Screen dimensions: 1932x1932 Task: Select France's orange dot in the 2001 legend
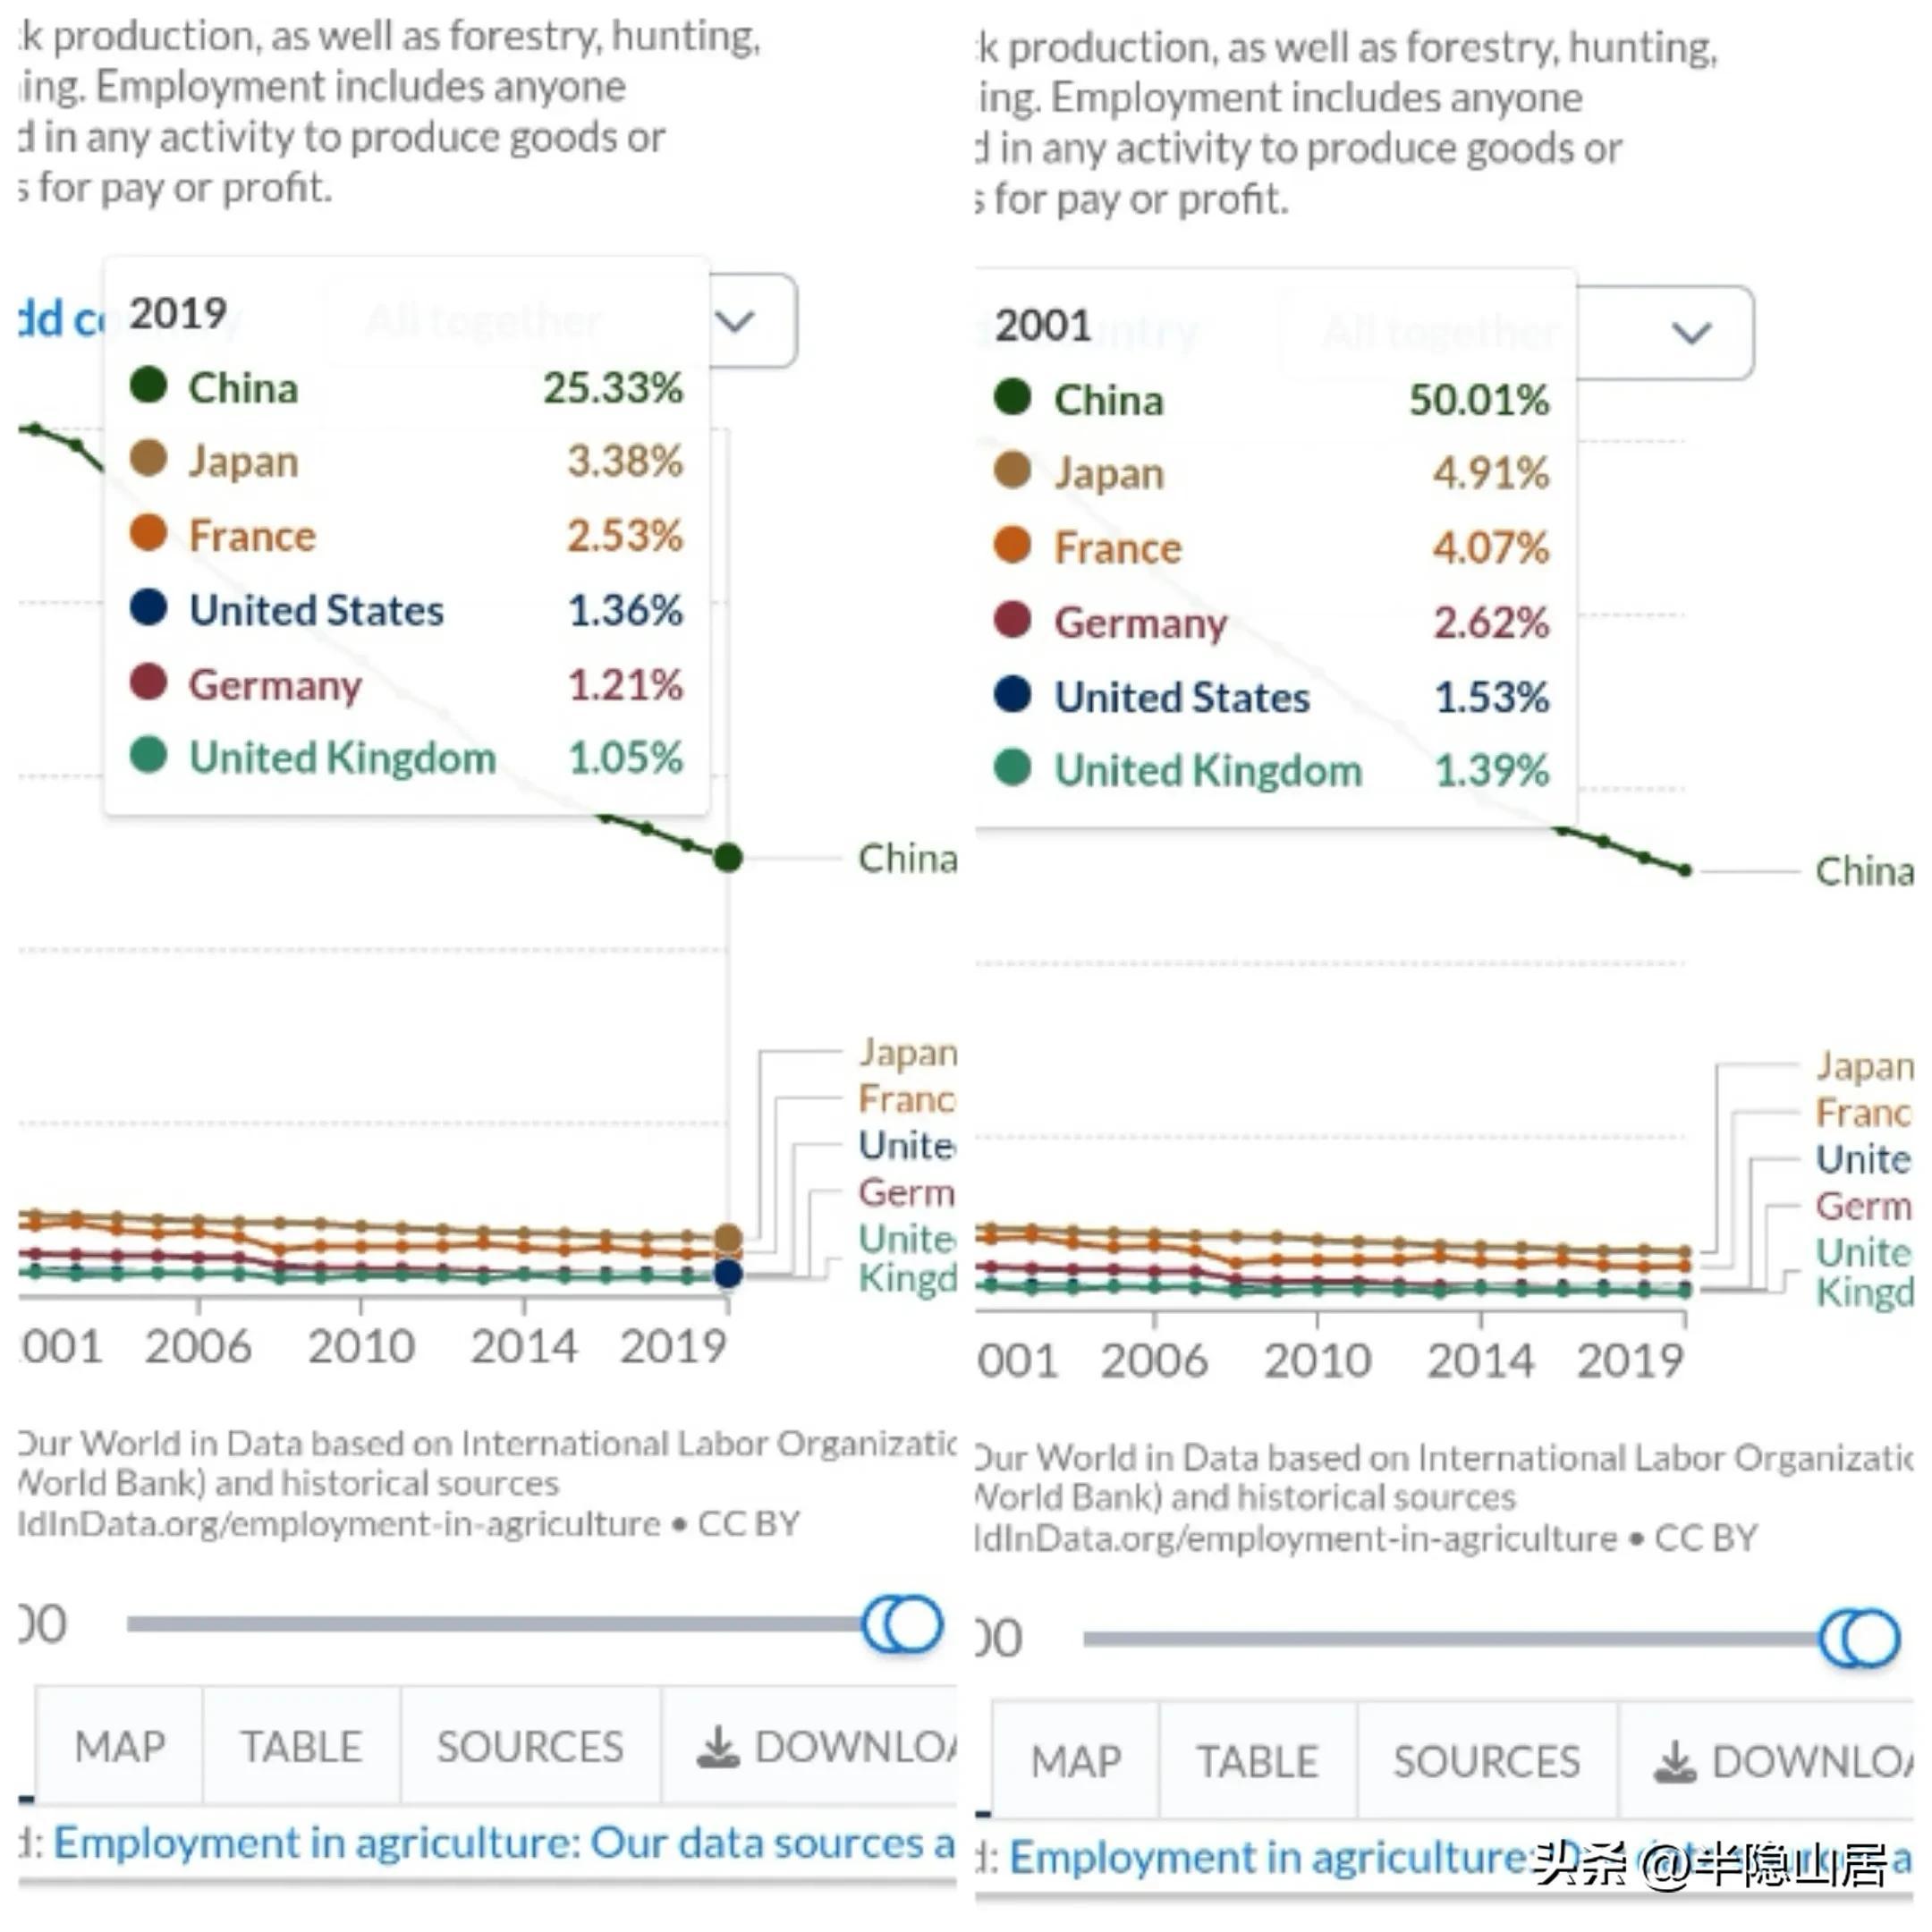point(1012,544)
